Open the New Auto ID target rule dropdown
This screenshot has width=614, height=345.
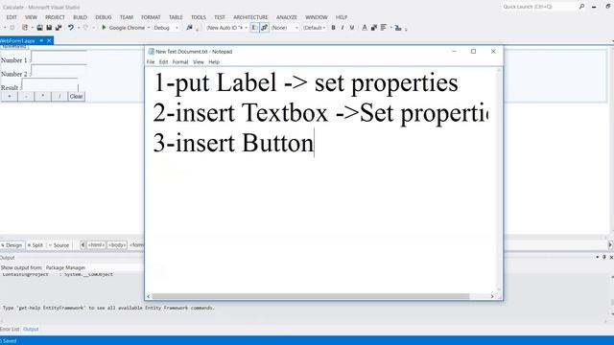226,28
